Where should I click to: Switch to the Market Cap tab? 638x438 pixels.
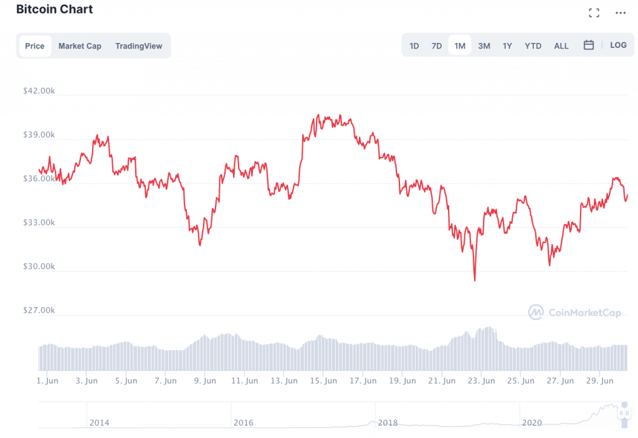(80, 46)
